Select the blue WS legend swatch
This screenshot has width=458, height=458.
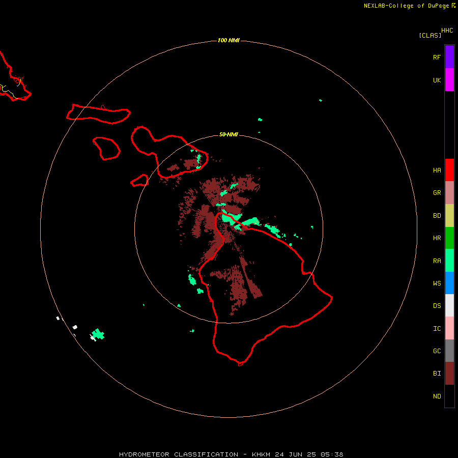(x=449, y=283)
